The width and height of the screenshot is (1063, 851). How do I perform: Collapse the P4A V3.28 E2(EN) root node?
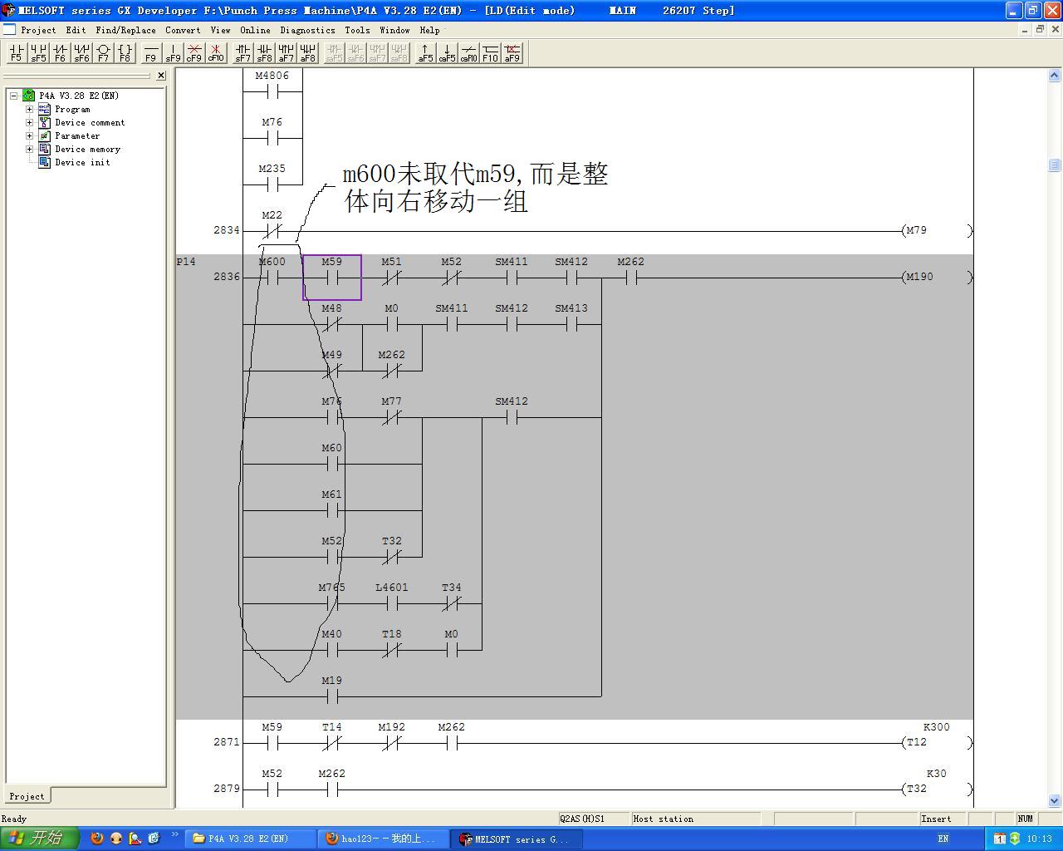13,96
